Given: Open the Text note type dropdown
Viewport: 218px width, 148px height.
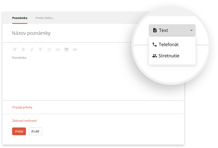Looking at the screenshot, I should point(172,30).
